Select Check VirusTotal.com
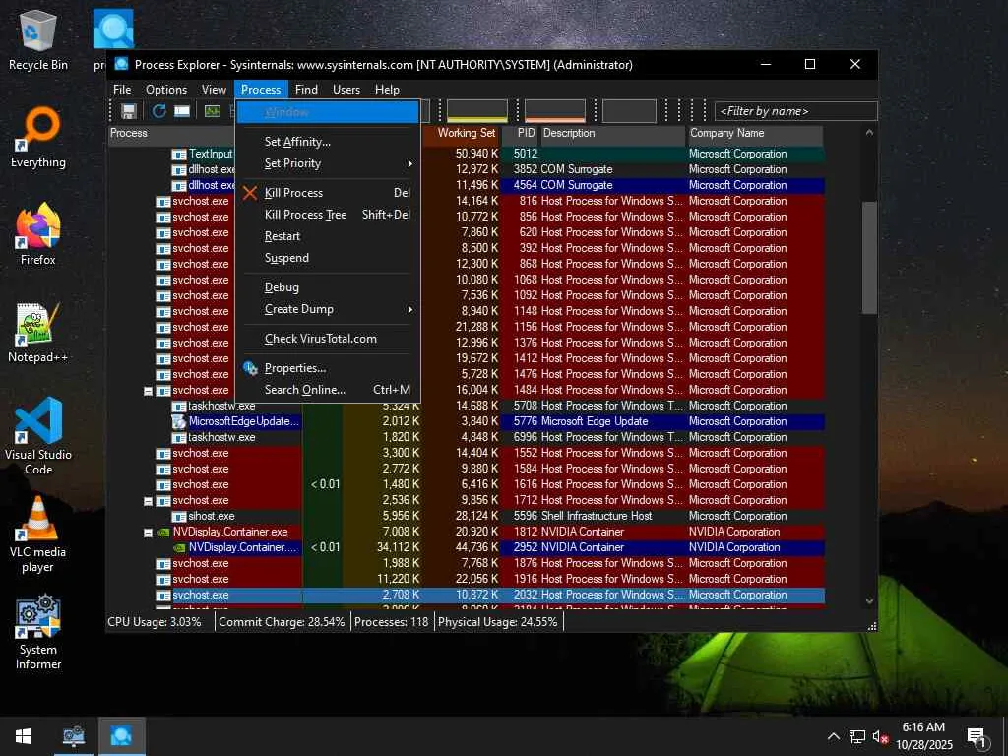1008x756 pixels. click(x=329, y=339)
